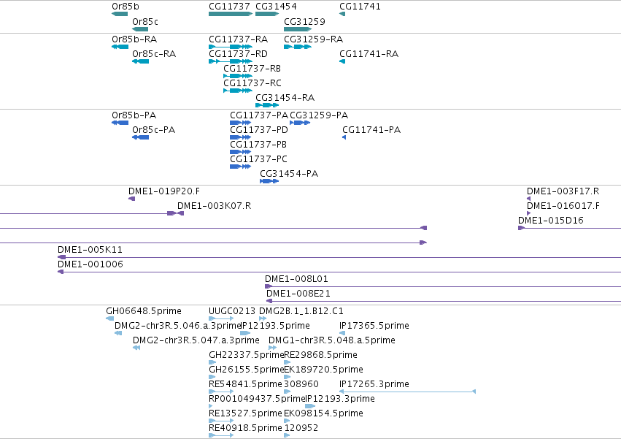Image resolution: width=621 pixels, height=439 pixels.
Task: Select the GH06648.5prime EST glyph
Action: pos(109,318)
